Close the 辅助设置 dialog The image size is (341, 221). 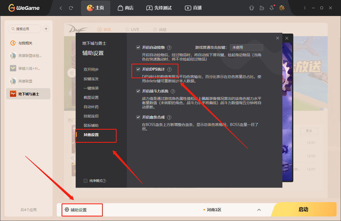coord(278,38)
